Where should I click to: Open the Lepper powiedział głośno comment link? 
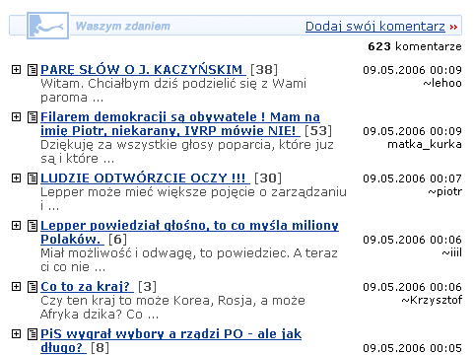(189, 233)
